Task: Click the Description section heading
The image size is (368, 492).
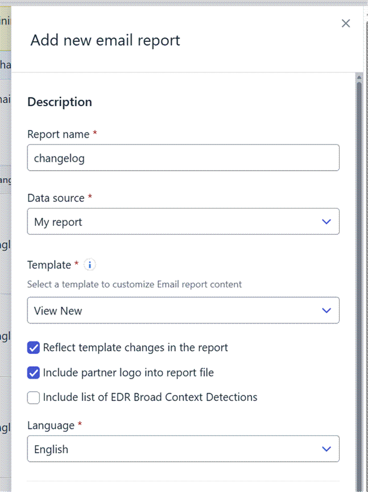Action: pos(60,102)
